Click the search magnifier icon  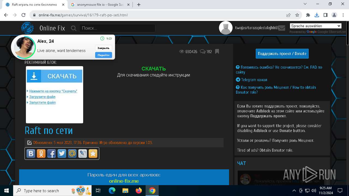point(73,28)
